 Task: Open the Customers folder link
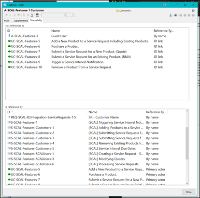click(124, 11)
